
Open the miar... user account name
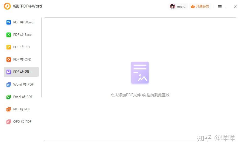pyautogui.click(x=182, y=6)
